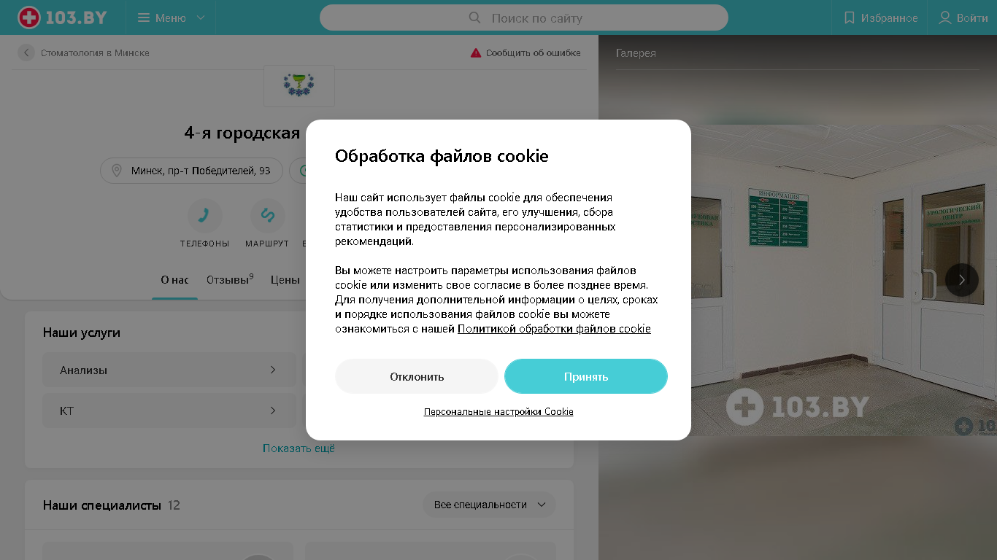This screenshot has height=560, width=997.
Task: Open the hamburger Меню icon
Action: (144, 17)
